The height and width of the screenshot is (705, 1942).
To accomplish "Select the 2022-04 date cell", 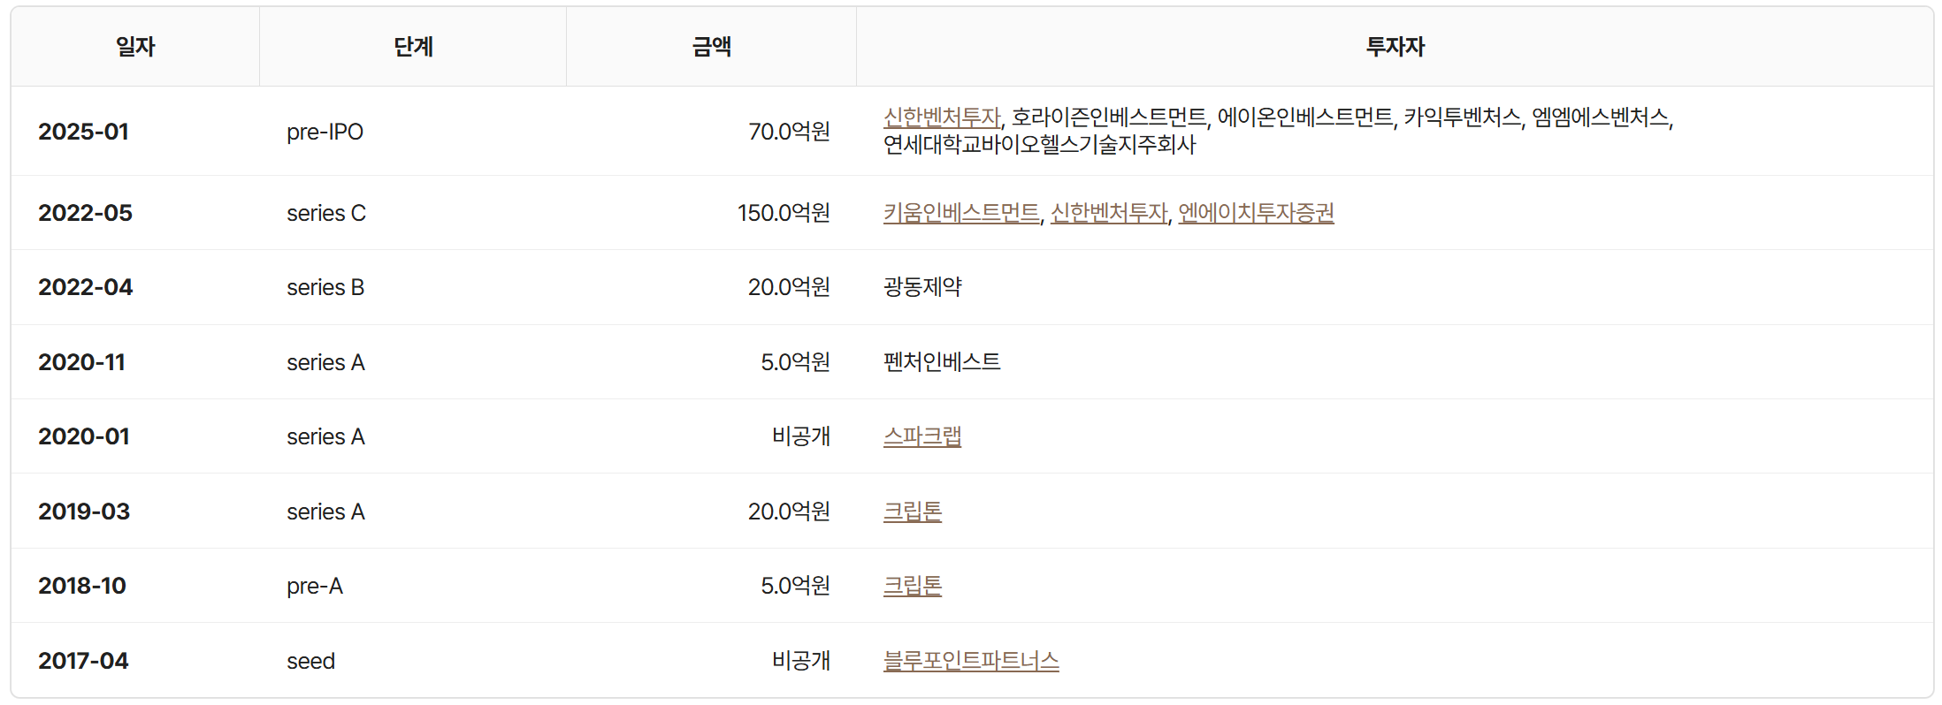I will click(85, 287).
